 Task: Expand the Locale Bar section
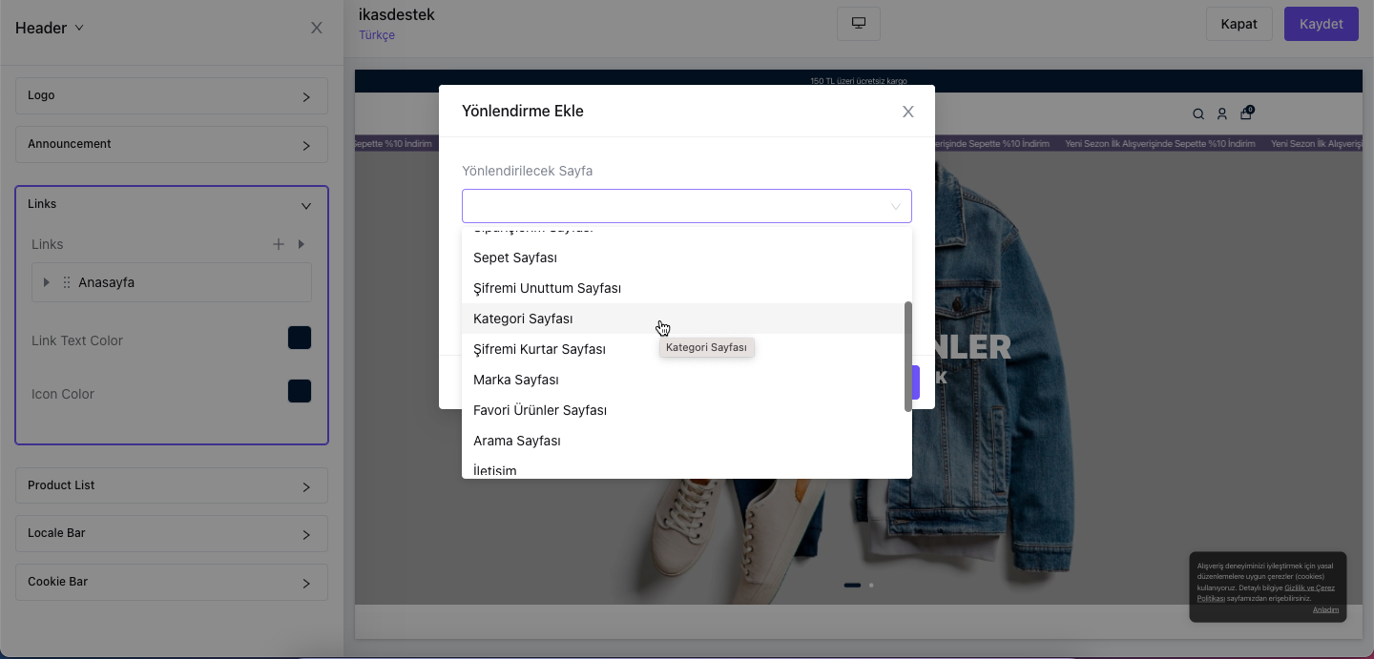point(172,533)
